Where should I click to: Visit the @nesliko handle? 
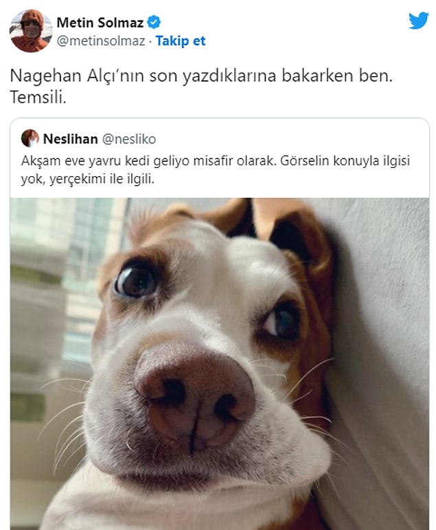click(129, 139)
